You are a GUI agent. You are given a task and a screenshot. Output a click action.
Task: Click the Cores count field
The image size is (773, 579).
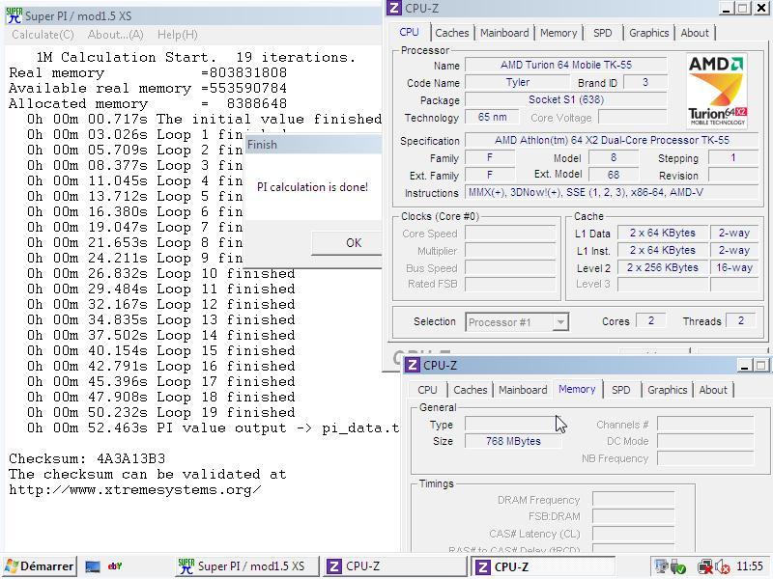pyautogui.click(x=650, y=321)
